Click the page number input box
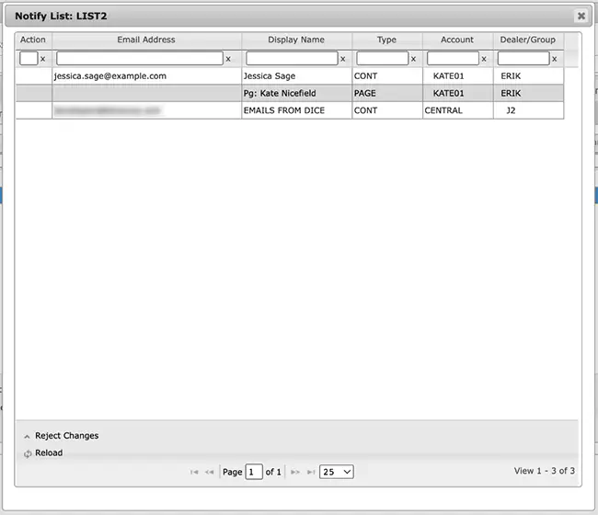The image size is (598, 515). 254,472
